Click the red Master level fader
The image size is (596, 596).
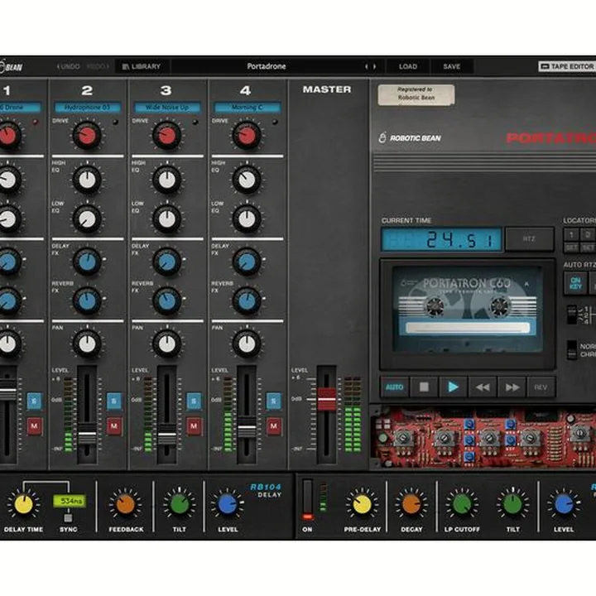pyautogui.click(x=326, y=400)
